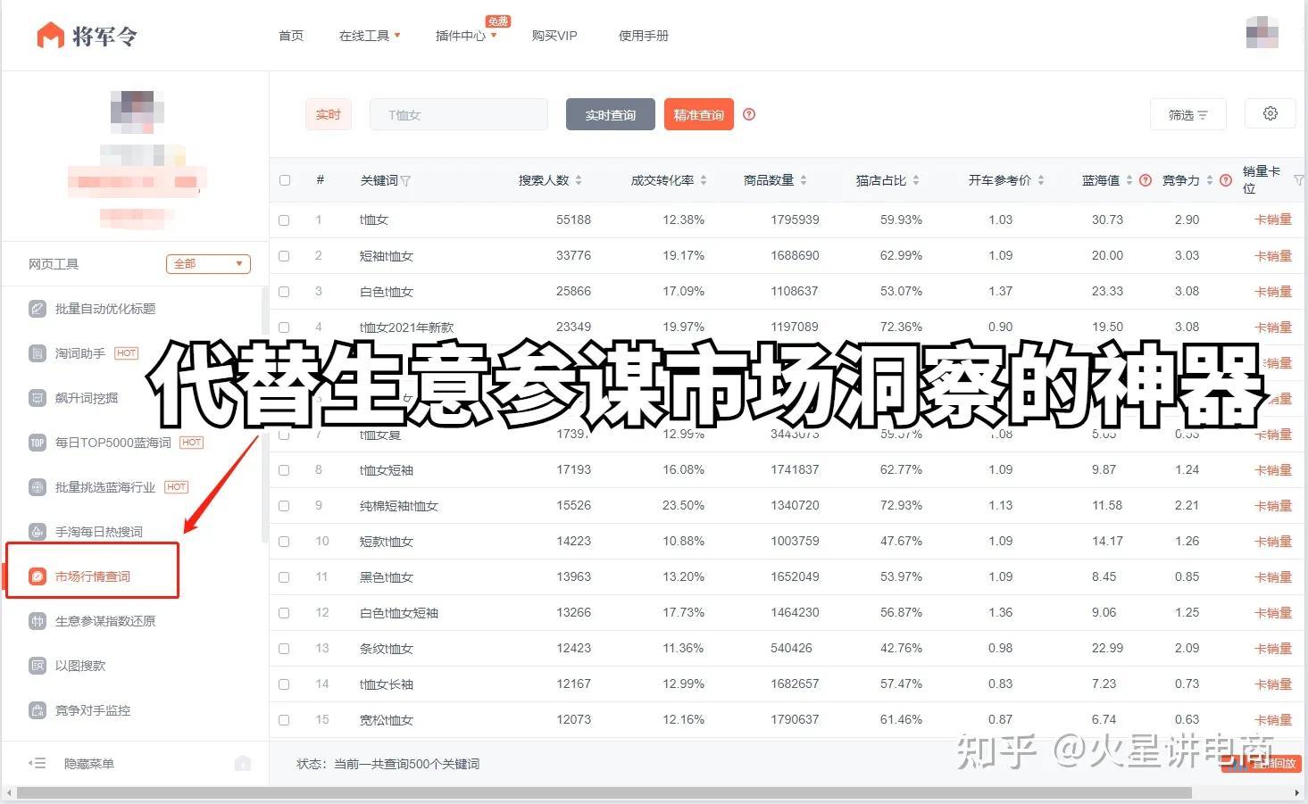Check the checkbox for 黑色t恤女 row
The image size is (1308, 804).
284,576
